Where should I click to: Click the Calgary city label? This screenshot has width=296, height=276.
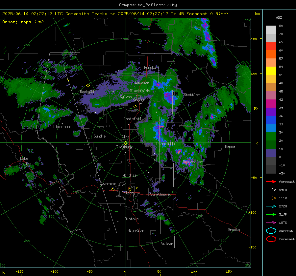128,193
